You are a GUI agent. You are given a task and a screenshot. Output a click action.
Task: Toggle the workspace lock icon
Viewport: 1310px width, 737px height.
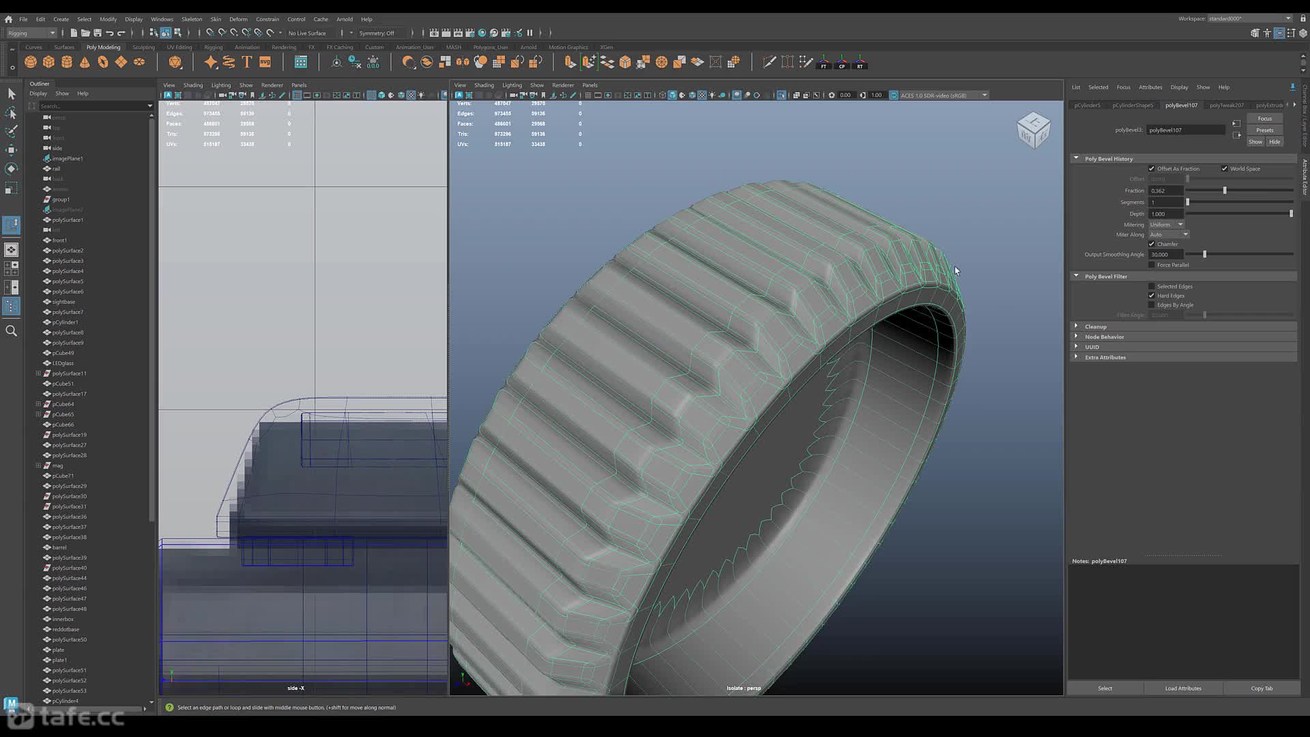[1302, 18]
